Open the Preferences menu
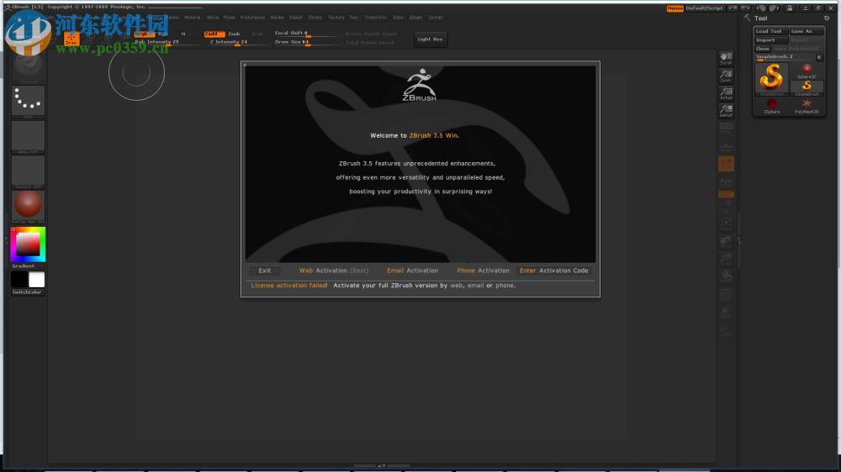 tap(252, 17)
